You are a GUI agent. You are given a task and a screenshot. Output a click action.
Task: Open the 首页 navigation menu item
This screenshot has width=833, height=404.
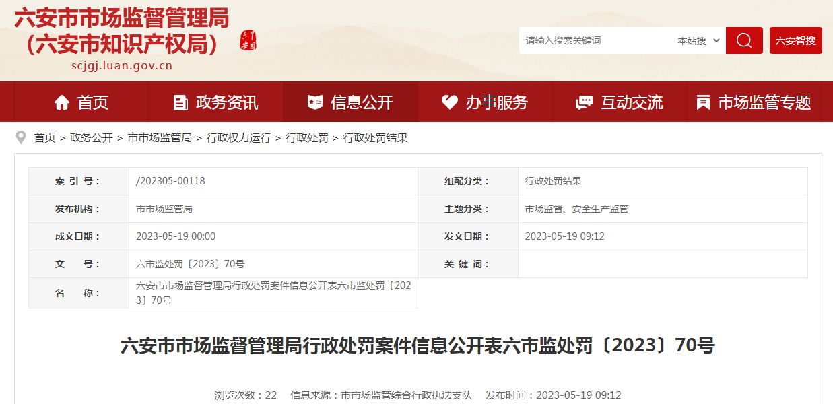pos(81,102)
